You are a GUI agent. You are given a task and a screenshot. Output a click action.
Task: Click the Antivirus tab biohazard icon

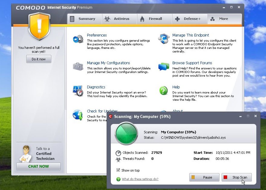click(107, 19)
